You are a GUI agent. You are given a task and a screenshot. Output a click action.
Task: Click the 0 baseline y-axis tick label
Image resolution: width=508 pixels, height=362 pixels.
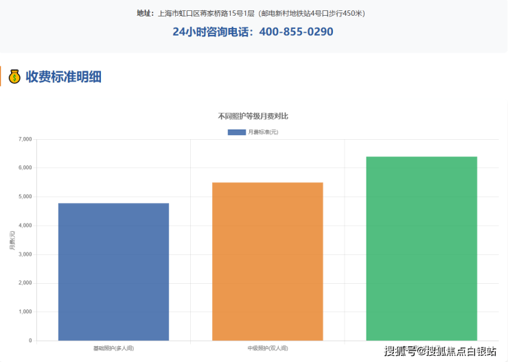click(30, 341)
